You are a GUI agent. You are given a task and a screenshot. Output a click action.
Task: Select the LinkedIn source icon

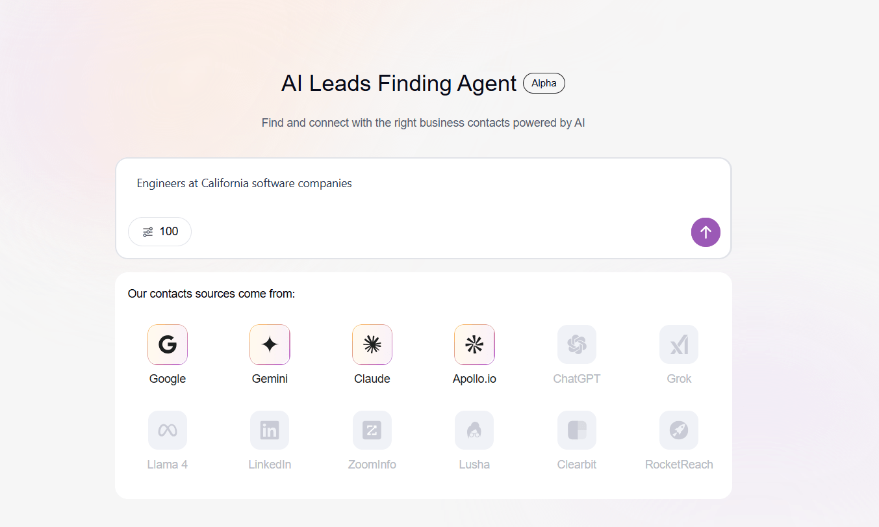click(x=270, y=430)
